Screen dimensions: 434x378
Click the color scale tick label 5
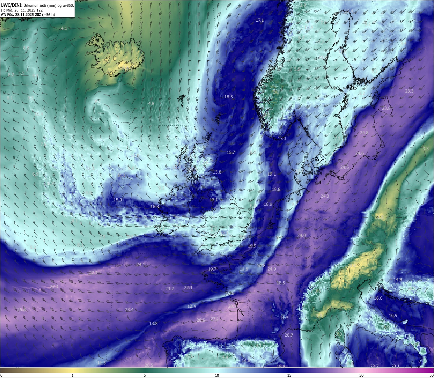[x=145, y=375]
